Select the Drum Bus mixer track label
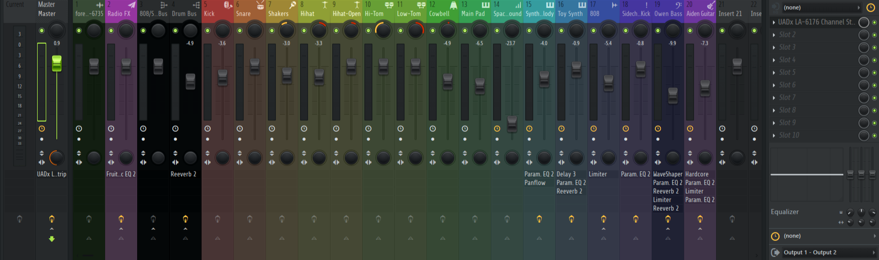Viewport: 879px width, 260px height. [x=184, y=14]
